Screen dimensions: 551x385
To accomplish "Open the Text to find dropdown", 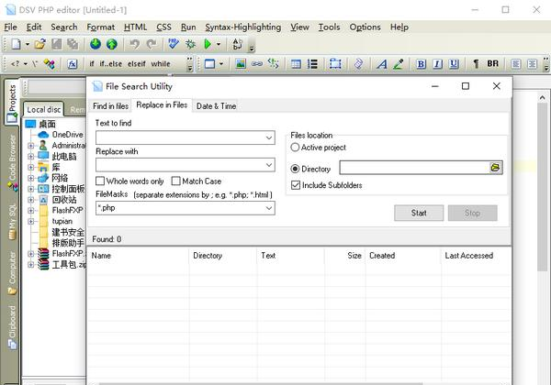I will point(269,137).
